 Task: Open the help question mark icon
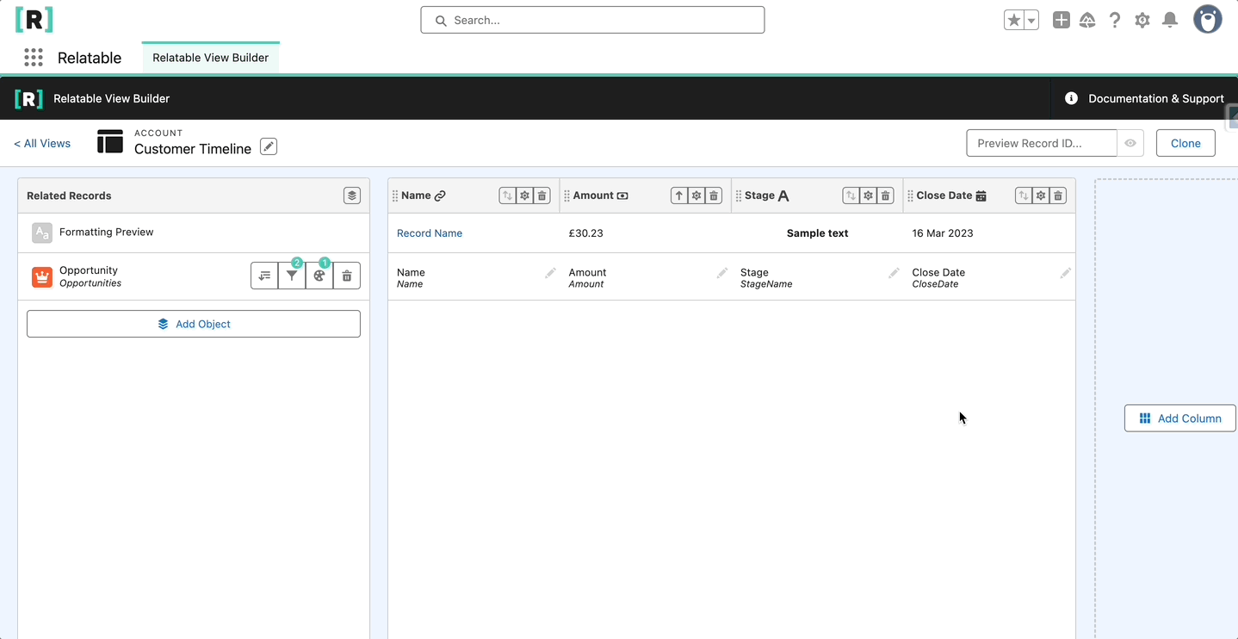point(1115,20)
